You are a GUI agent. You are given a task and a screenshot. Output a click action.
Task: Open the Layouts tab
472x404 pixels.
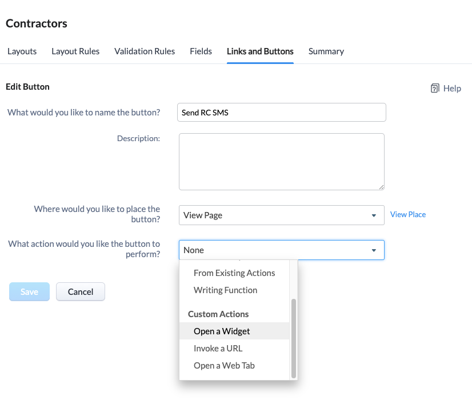tap(22, 51)
